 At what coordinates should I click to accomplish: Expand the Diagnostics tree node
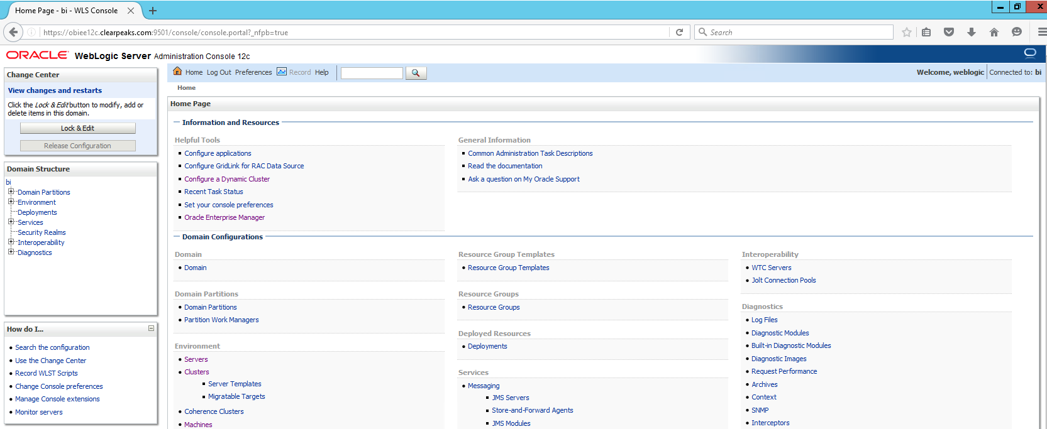click(x=11, y=252)
